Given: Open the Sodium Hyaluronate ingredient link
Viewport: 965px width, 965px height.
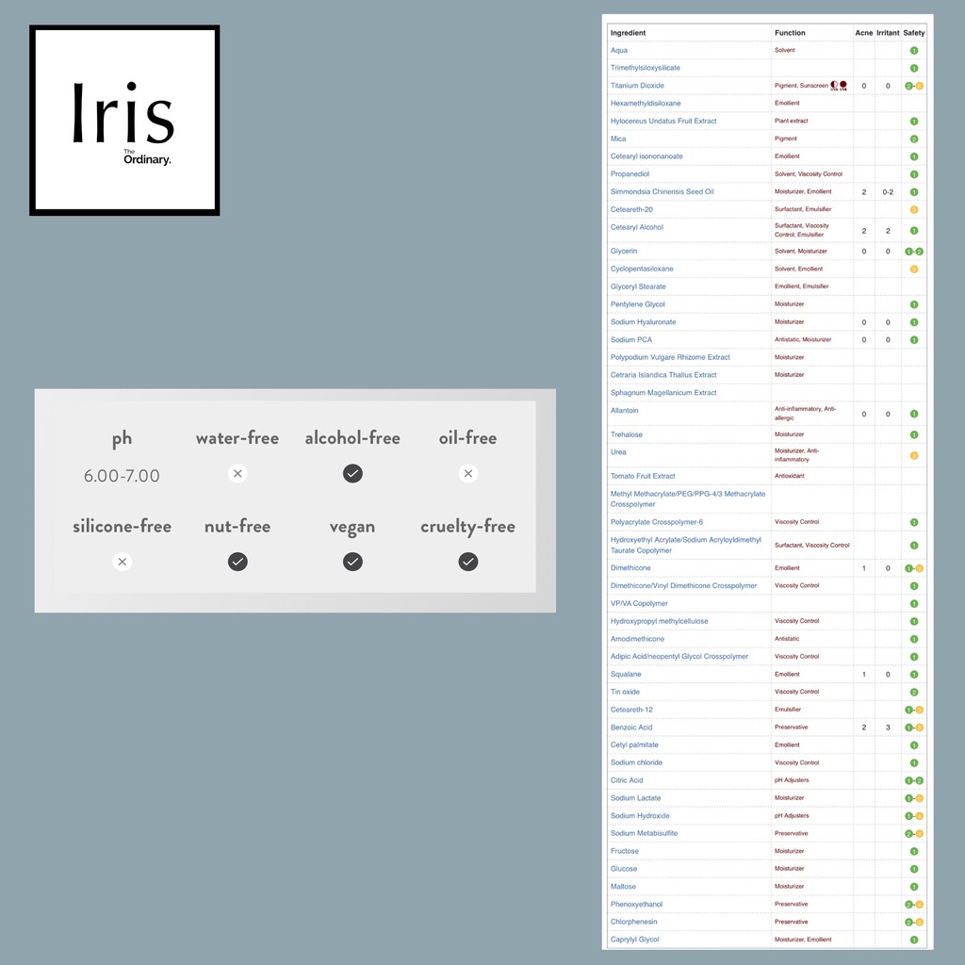Looking at the screenshot, I should pos(643,322).
